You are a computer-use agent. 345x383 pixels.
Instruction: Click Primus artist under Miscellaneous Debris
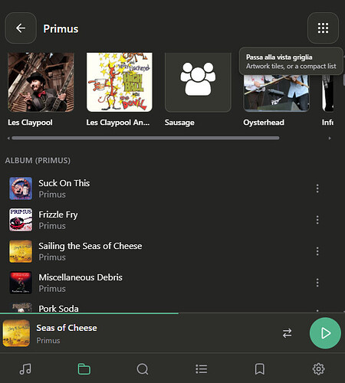pos(52,289)
